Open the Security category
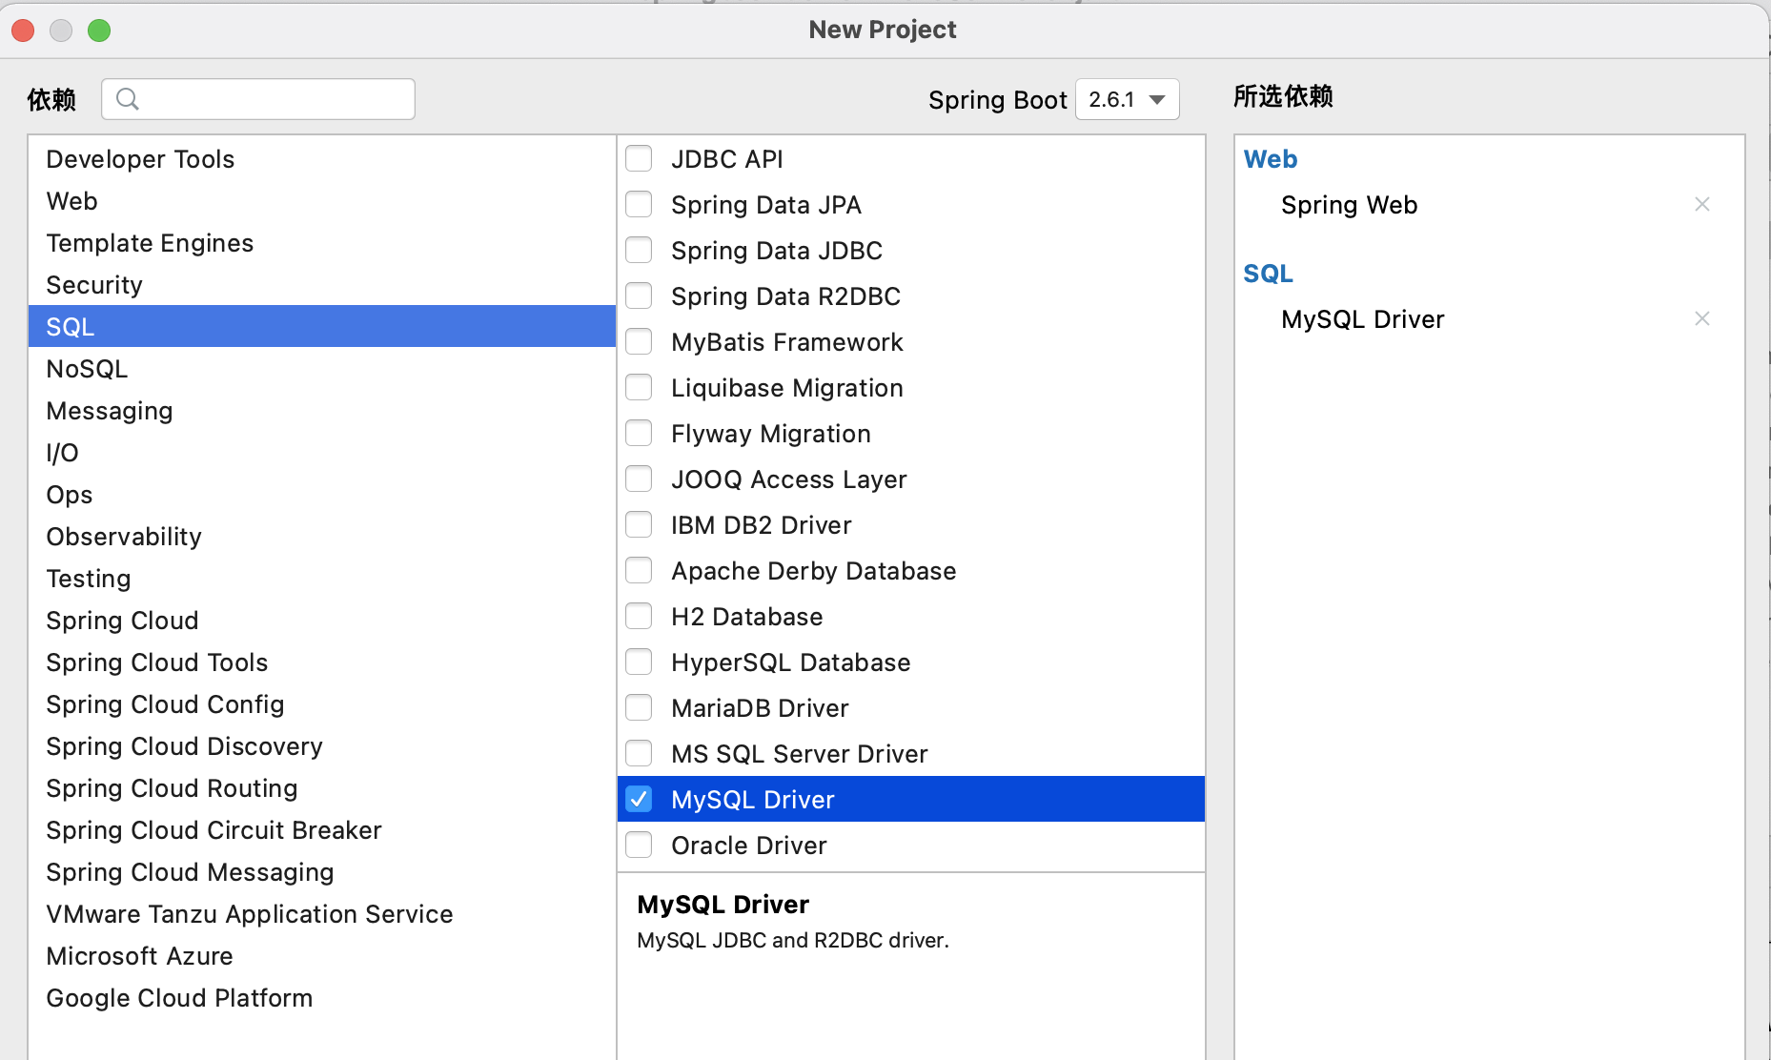 (x=94, y=284)
